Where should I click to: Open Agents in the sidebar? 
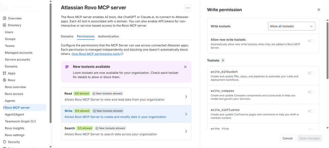(x=10, y=101)
